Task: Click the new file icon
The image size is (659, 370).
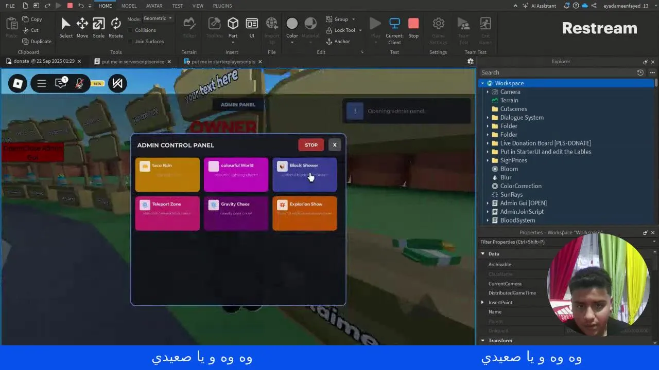Action: pyautogui.click(x=25, y=6)
